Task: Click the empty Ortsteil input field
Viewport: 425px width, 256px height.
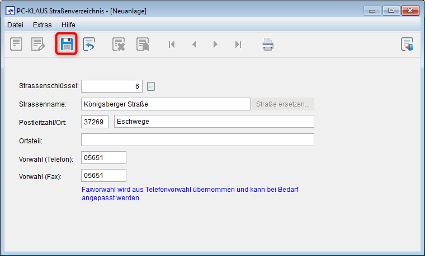Action: (x=197, y=139)
